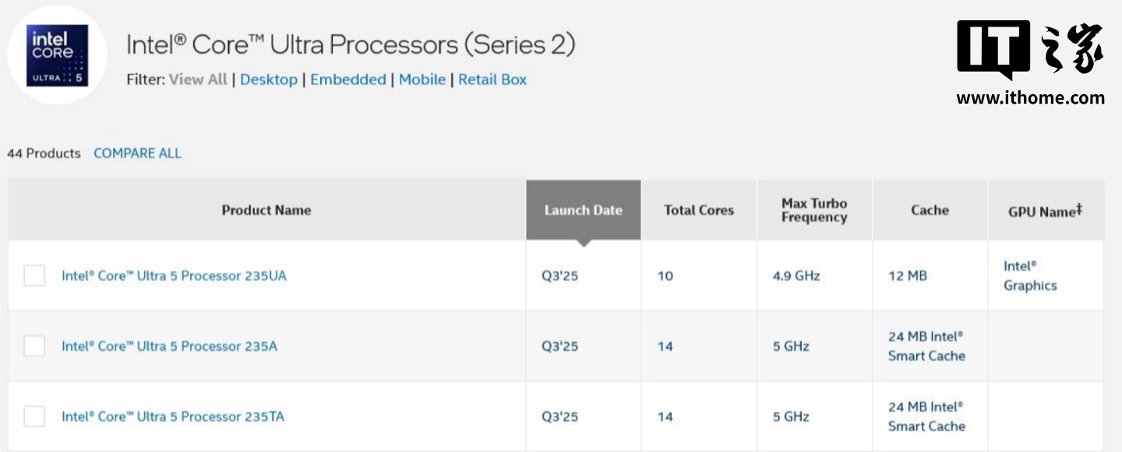Sort by the Launch Date column
This screenshot has width=1122, height=452.
click(583, 210)
